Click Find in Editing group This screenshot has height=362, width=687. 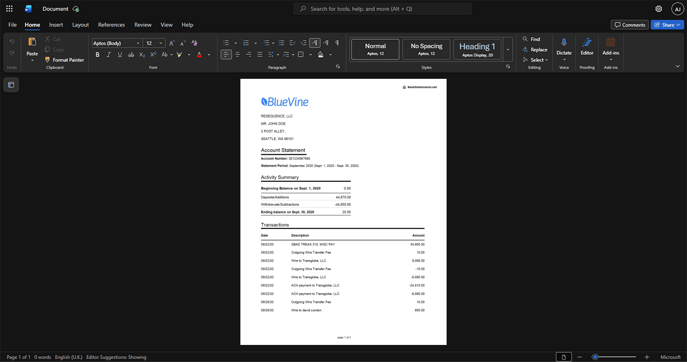[x=532, y=39]
